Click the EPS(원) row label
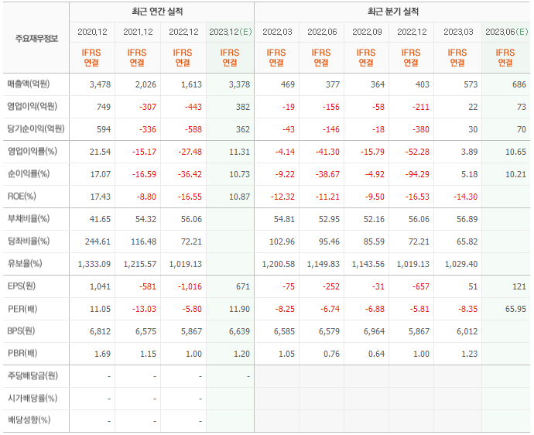This screenshot has width=534, height=435. point(21,286)
